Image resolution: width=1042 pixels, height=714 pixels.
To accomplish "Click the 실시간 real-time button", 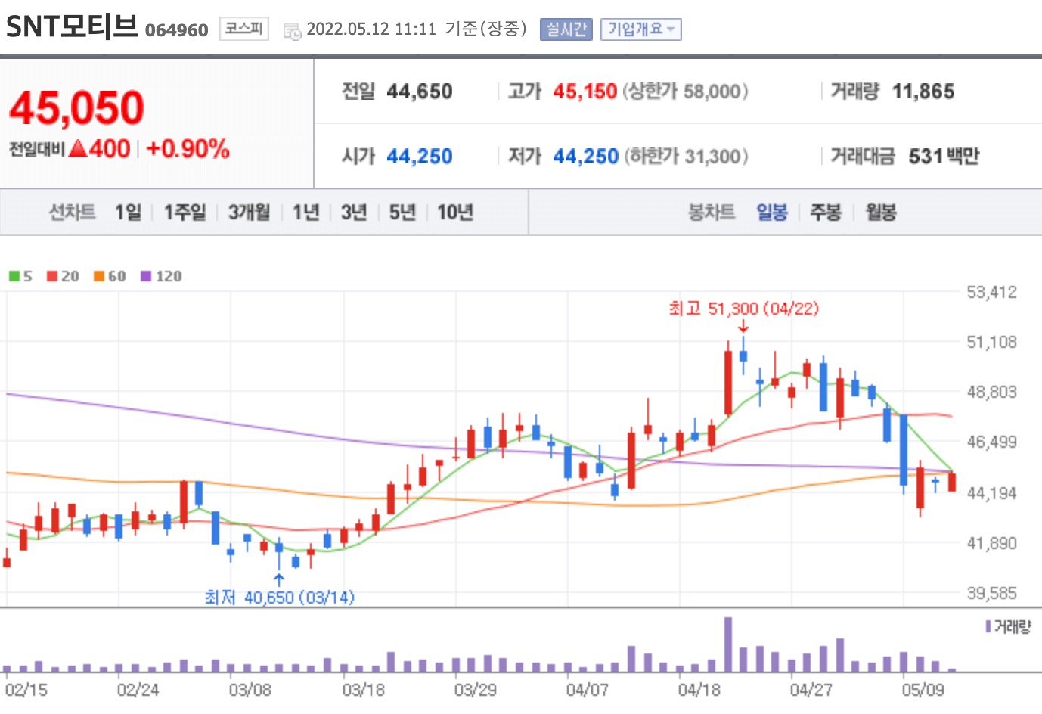I will 566,29.
